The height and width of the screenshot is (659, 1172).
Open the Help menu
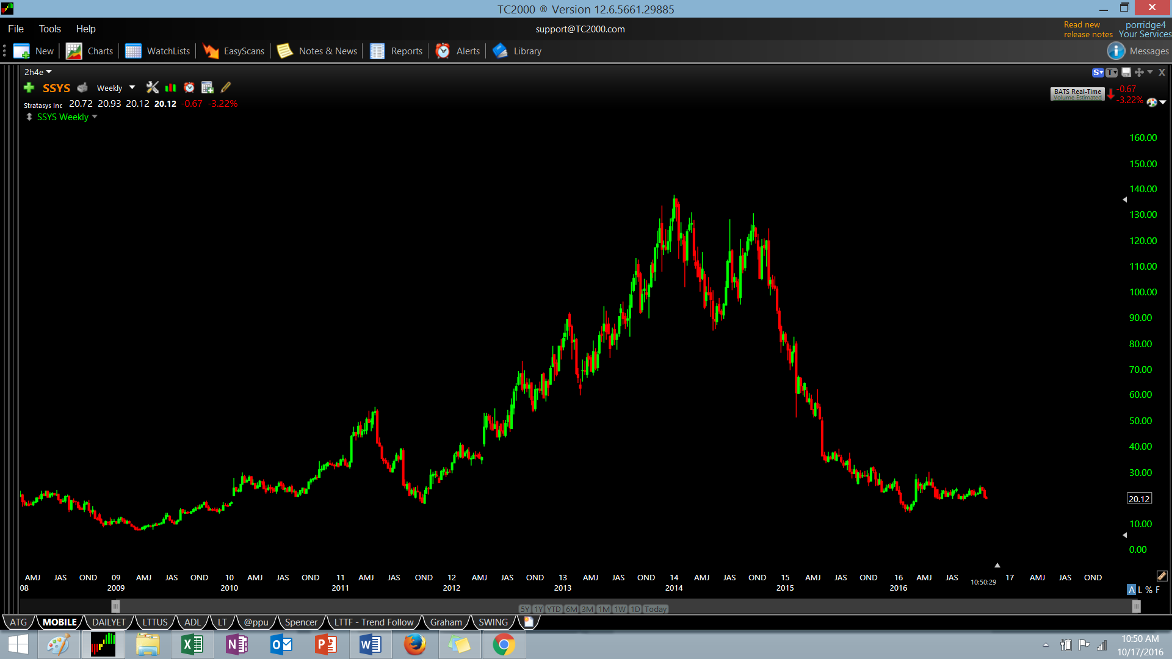tap(86, 29)
